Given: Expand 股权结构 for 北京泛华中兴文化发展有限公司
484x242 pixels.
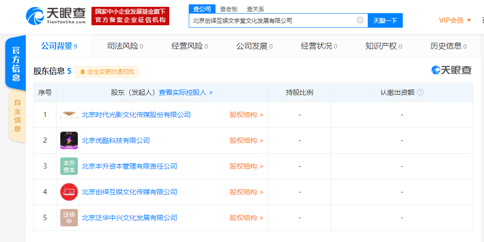Looking at the screenshot, I should [x=246, y=218].
